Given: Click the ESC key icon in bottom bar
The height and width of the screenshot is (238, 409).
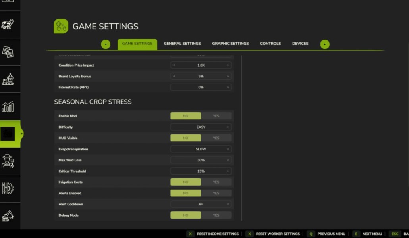Looking at the screenshot, I should pyautogui.click(x=395, y=234).
